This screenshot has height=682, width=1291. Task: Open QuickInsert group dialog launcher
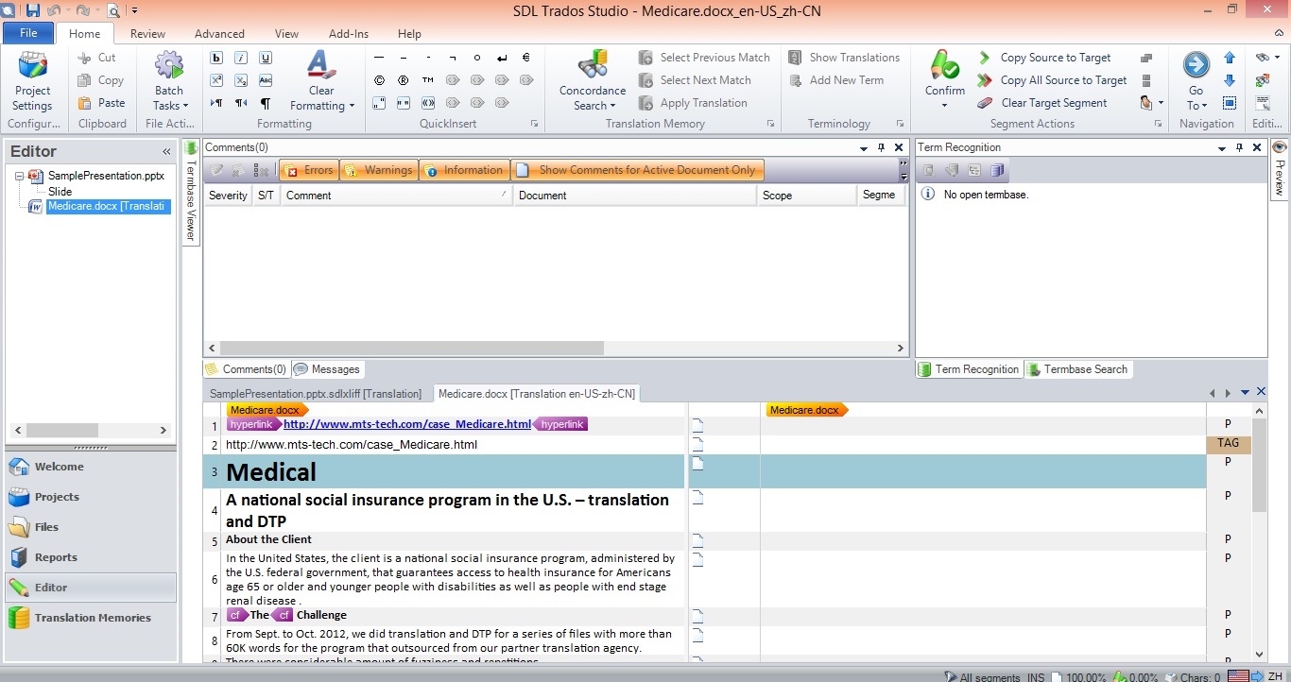[x=534, y=124]
